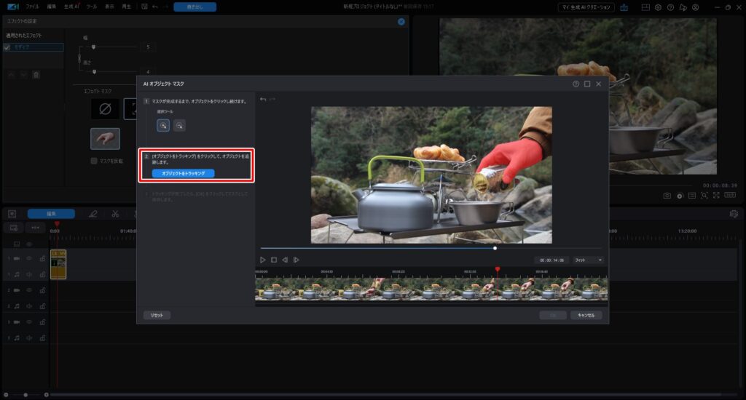Stop the mask preview playback
This screenshot has width=746, height=400.
[x=274, y=260]
